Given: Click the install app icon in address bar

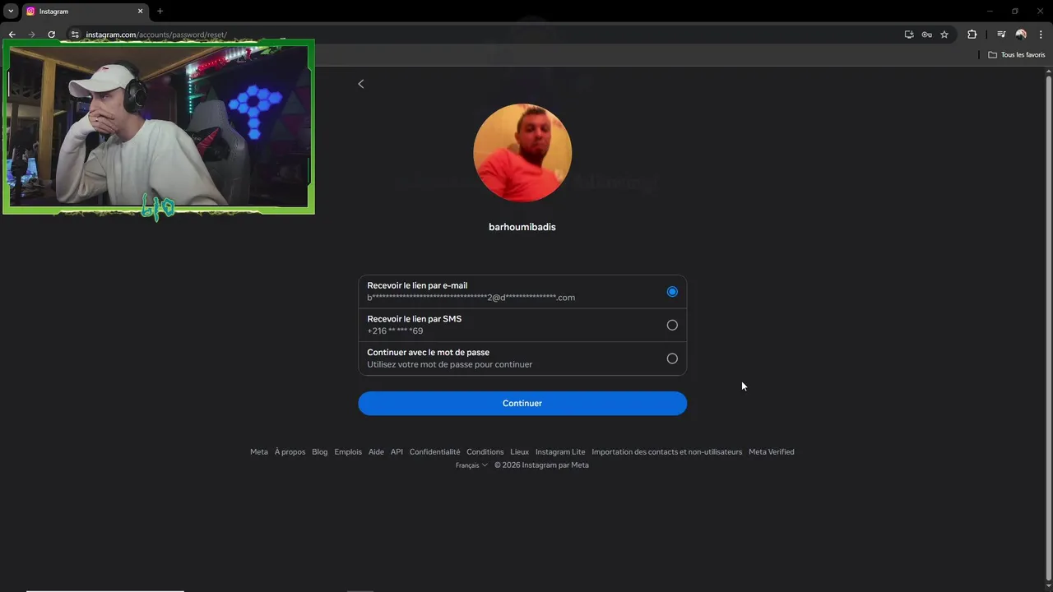Looking at the screenshot, I should tap(909, 35).
